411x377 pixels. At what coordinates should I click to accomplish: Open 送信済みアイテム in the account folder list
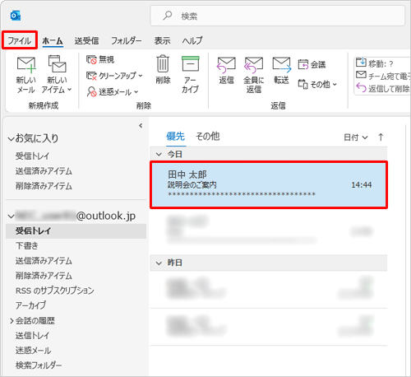click(x=44, y=261)
